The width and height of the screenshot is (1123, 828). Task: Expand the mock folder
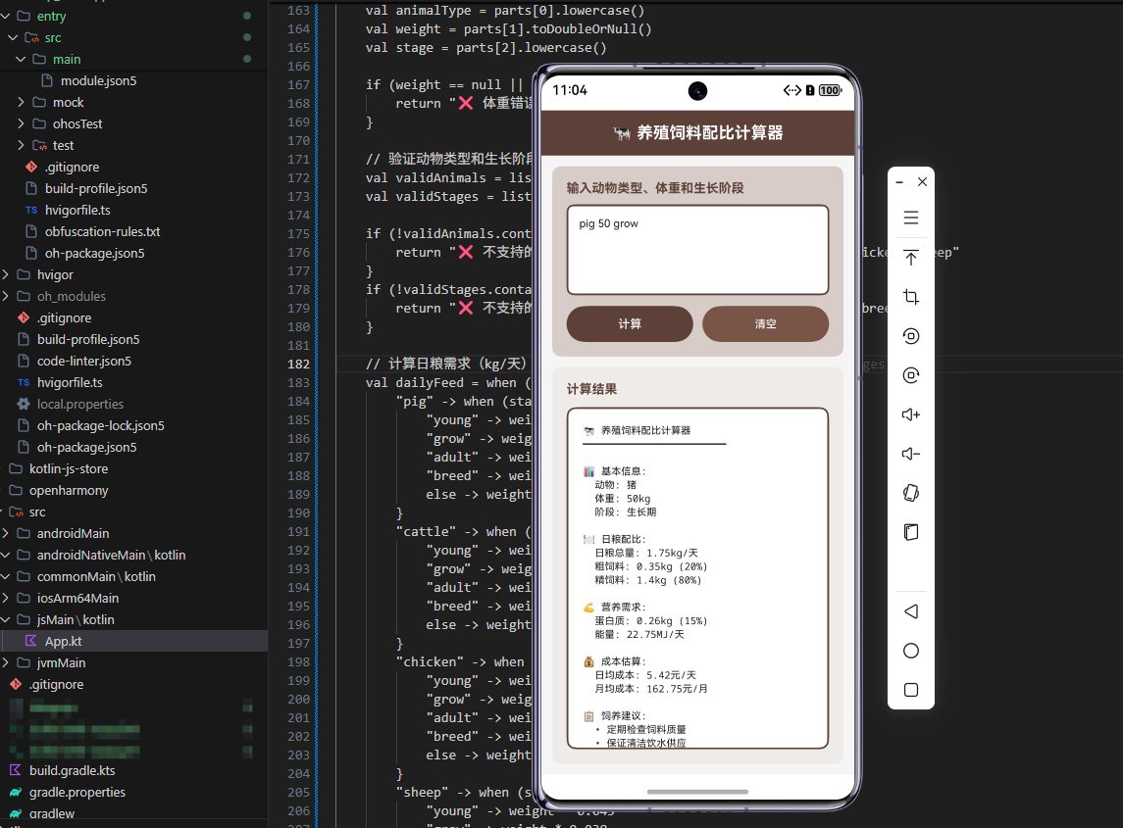tap(20, 102)
